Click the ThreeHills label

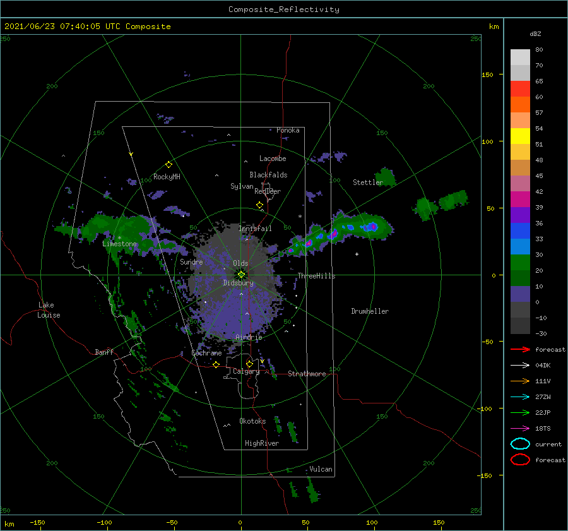coord(317,276)
